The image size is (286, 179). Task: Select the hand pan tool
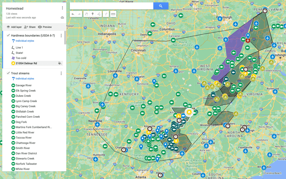point(87,14)
